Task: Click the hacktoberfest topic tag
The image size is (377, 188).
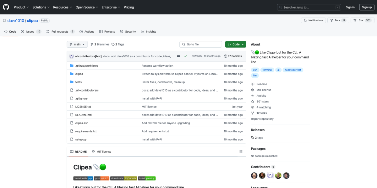Action: coord(293,70)
